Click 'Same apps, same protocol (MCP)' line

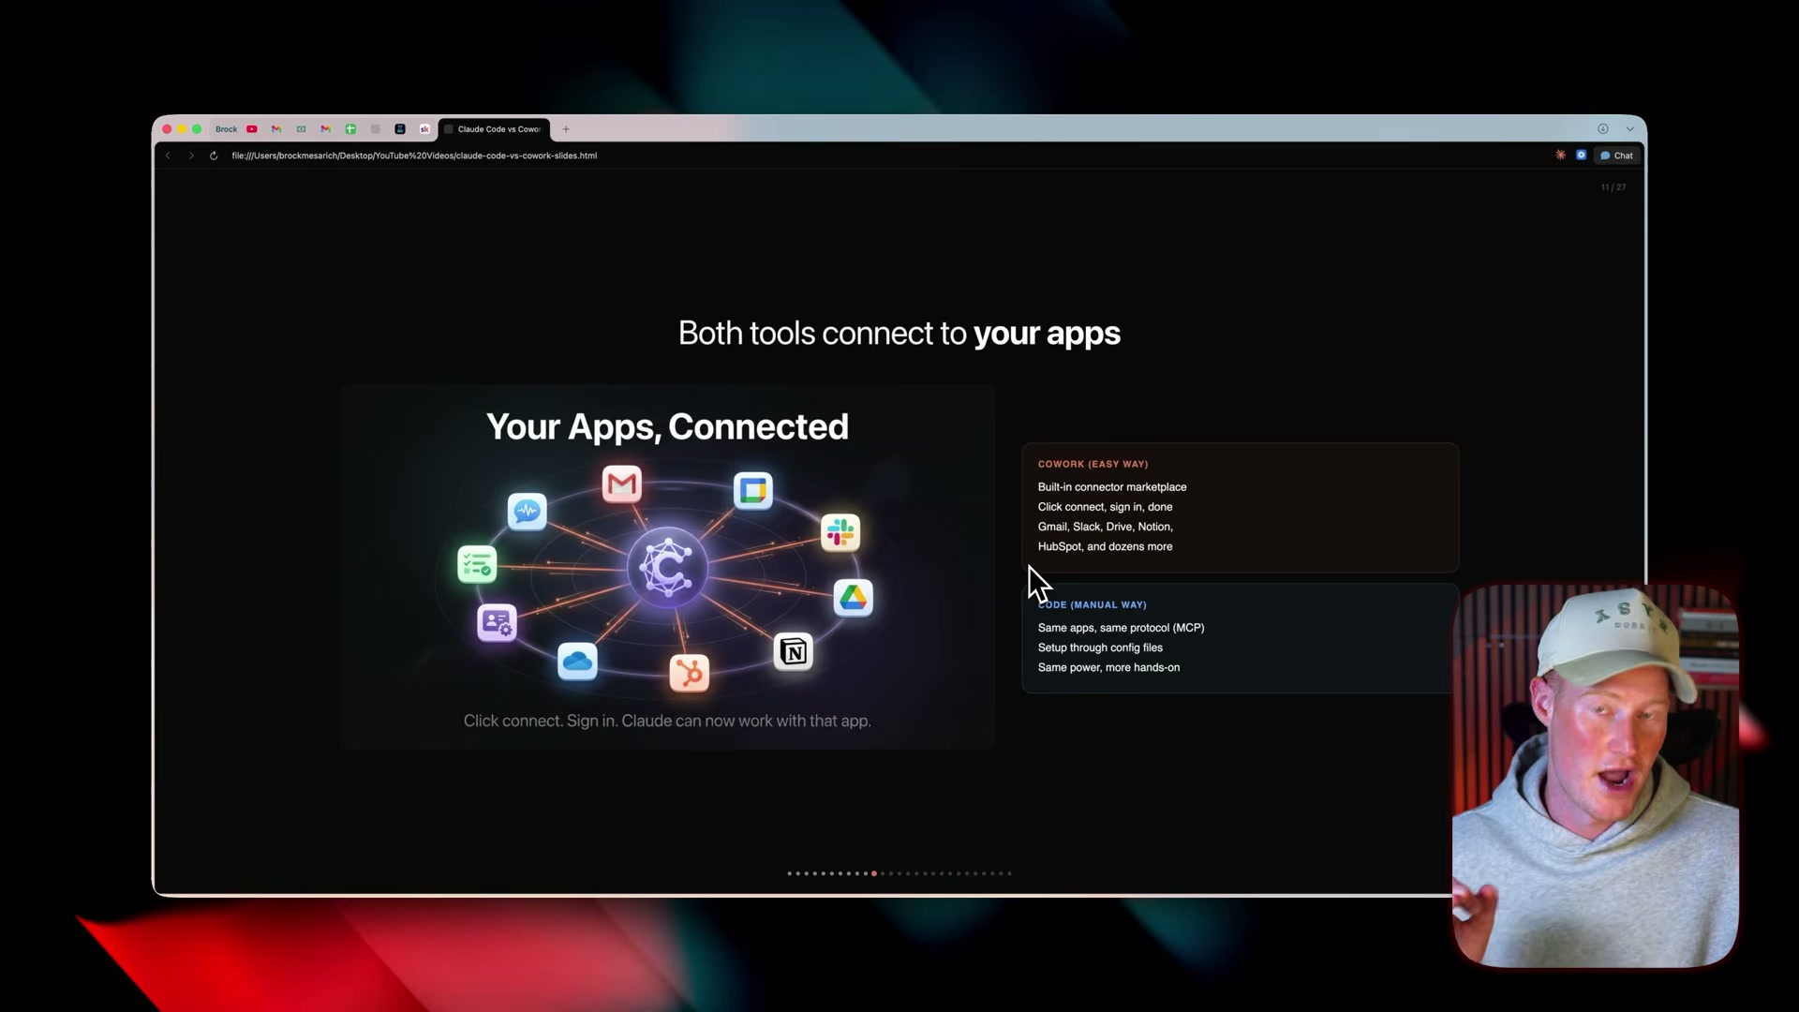1121,628
